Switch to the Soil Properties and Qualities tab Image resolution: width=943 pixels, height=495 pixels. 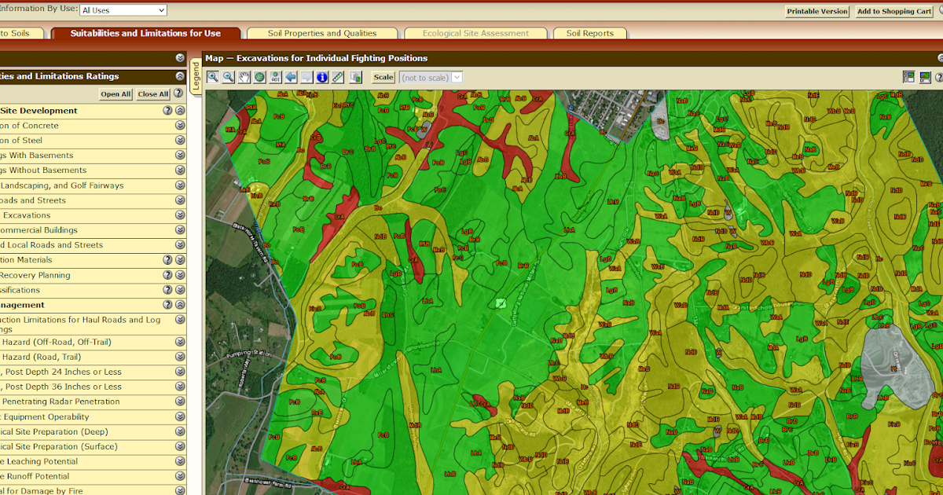pos(322,33)
